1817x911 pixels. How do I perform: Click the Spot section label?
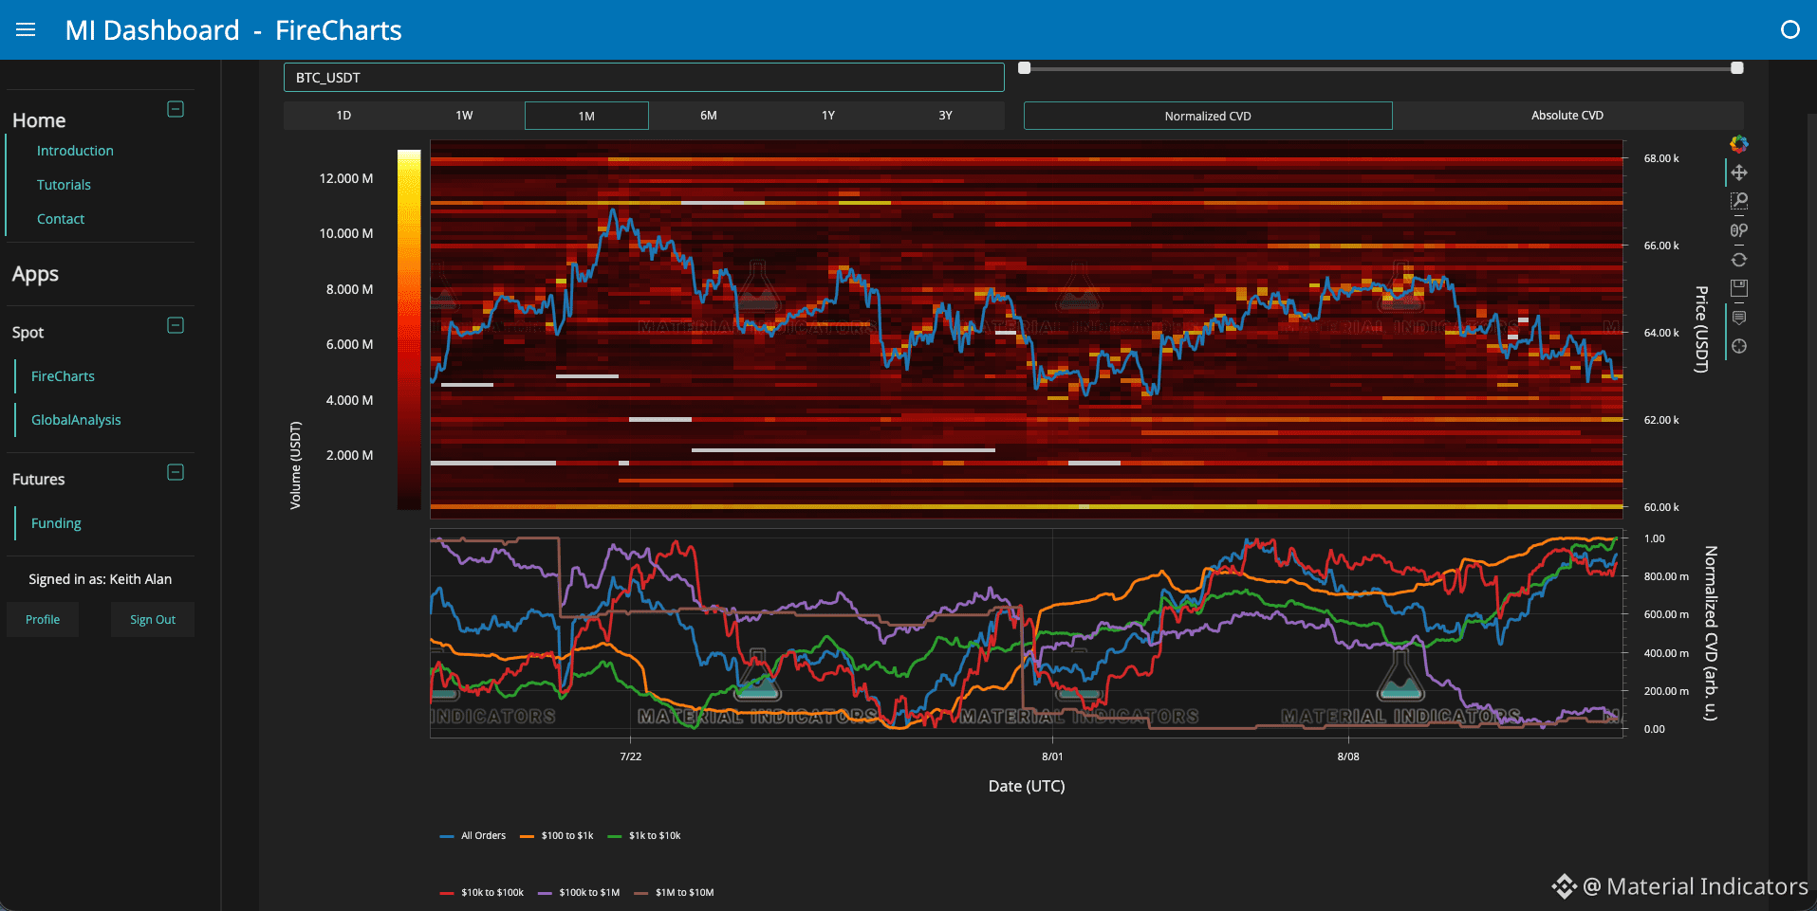(x=28, y=333)
